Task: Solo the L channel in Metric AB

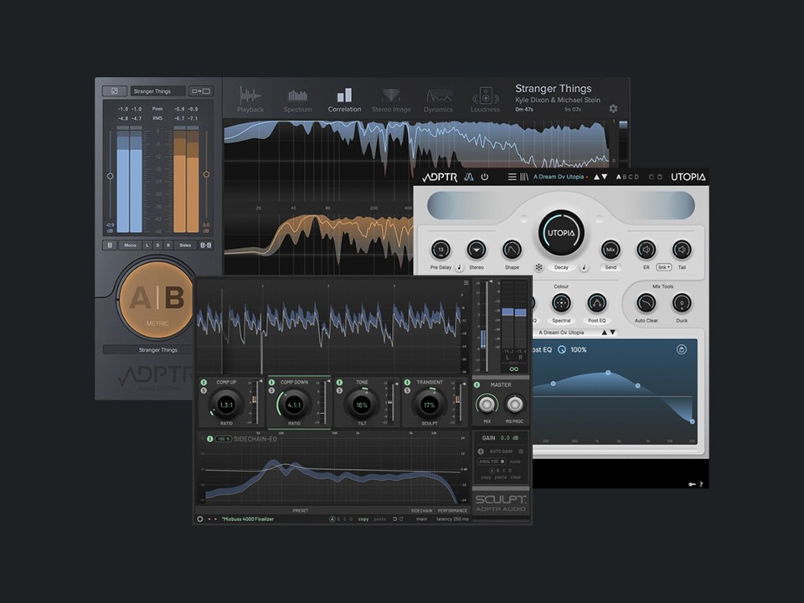Action: [x=147, y=245]
